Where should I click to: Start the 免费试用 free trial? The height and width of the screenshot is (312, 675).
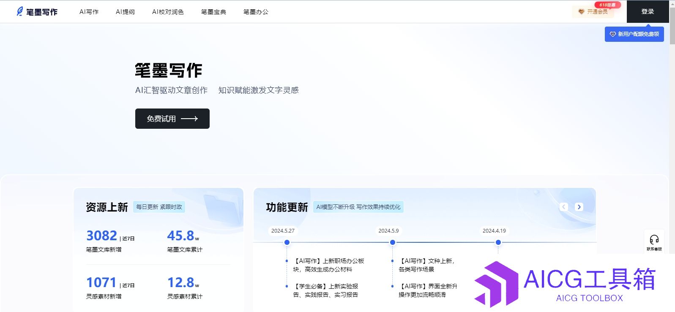pos(172,119)
